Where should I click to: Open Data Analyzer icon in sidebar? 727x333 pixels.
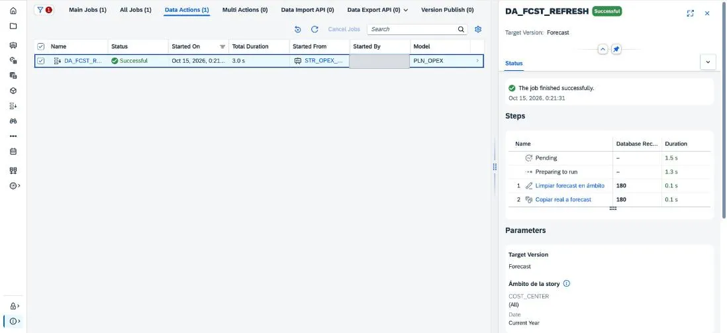click(13, 75)
